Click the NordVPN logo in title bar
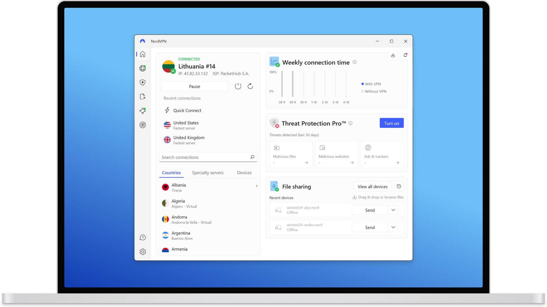The image size is (547, 307). (x=143, y=41)
